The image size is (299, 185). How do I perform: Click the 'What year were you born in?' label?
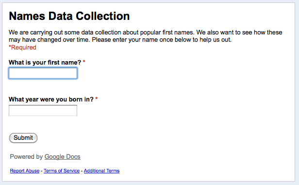(x=51, y=99)
